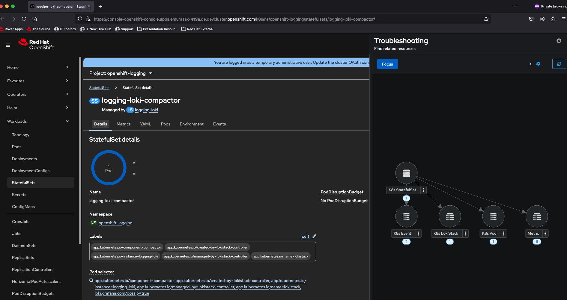Select the Details tab

pos(100,124)
